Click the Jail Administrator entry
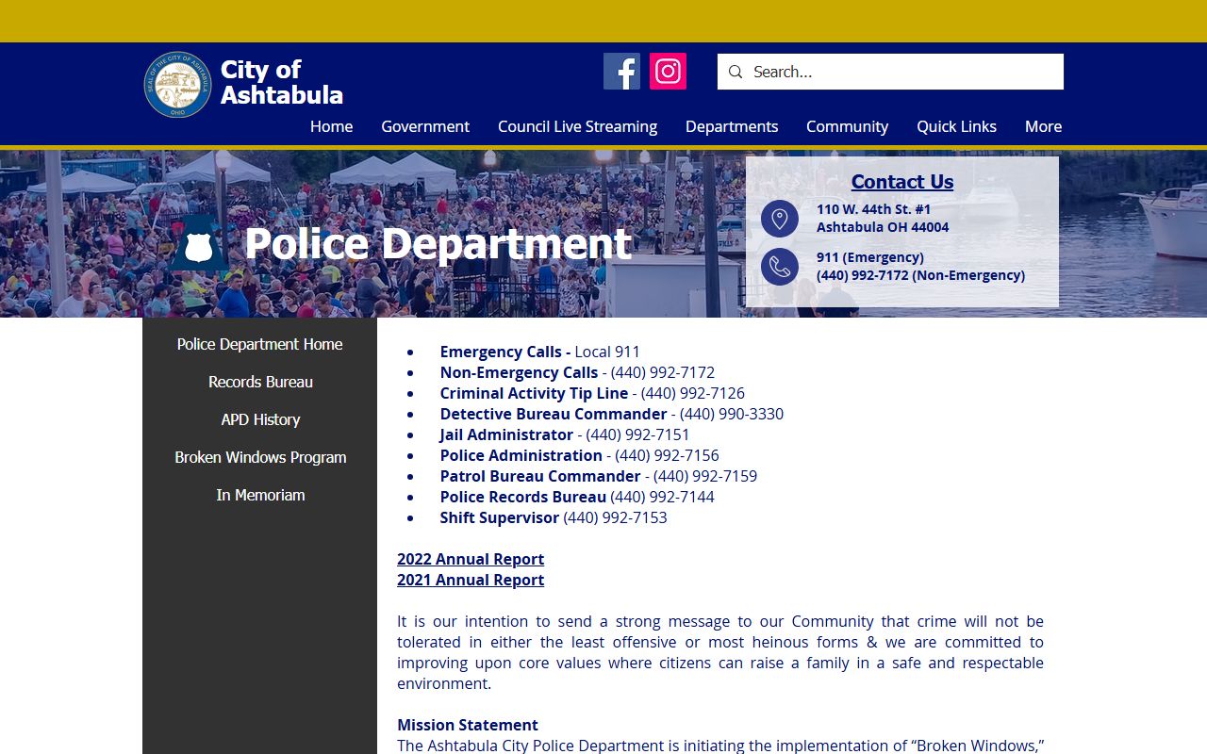 [x=564, y=434]
